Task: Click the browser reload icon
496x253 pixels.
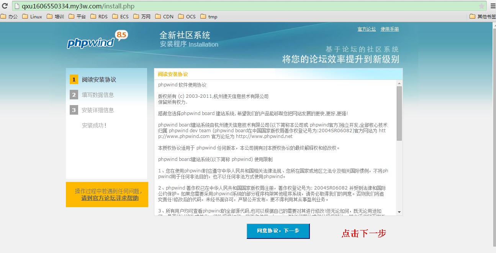Action: click(5, 6)
